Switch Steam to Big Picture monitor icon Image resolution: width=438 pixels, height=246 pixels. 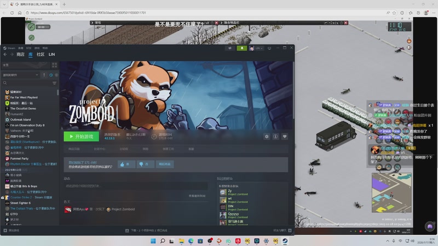pos(269,48)
